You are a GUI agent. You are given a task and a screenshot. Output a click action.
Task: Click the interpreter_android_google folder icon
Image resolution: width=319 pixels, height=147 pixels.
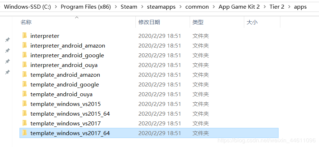(x=25, y=55)
